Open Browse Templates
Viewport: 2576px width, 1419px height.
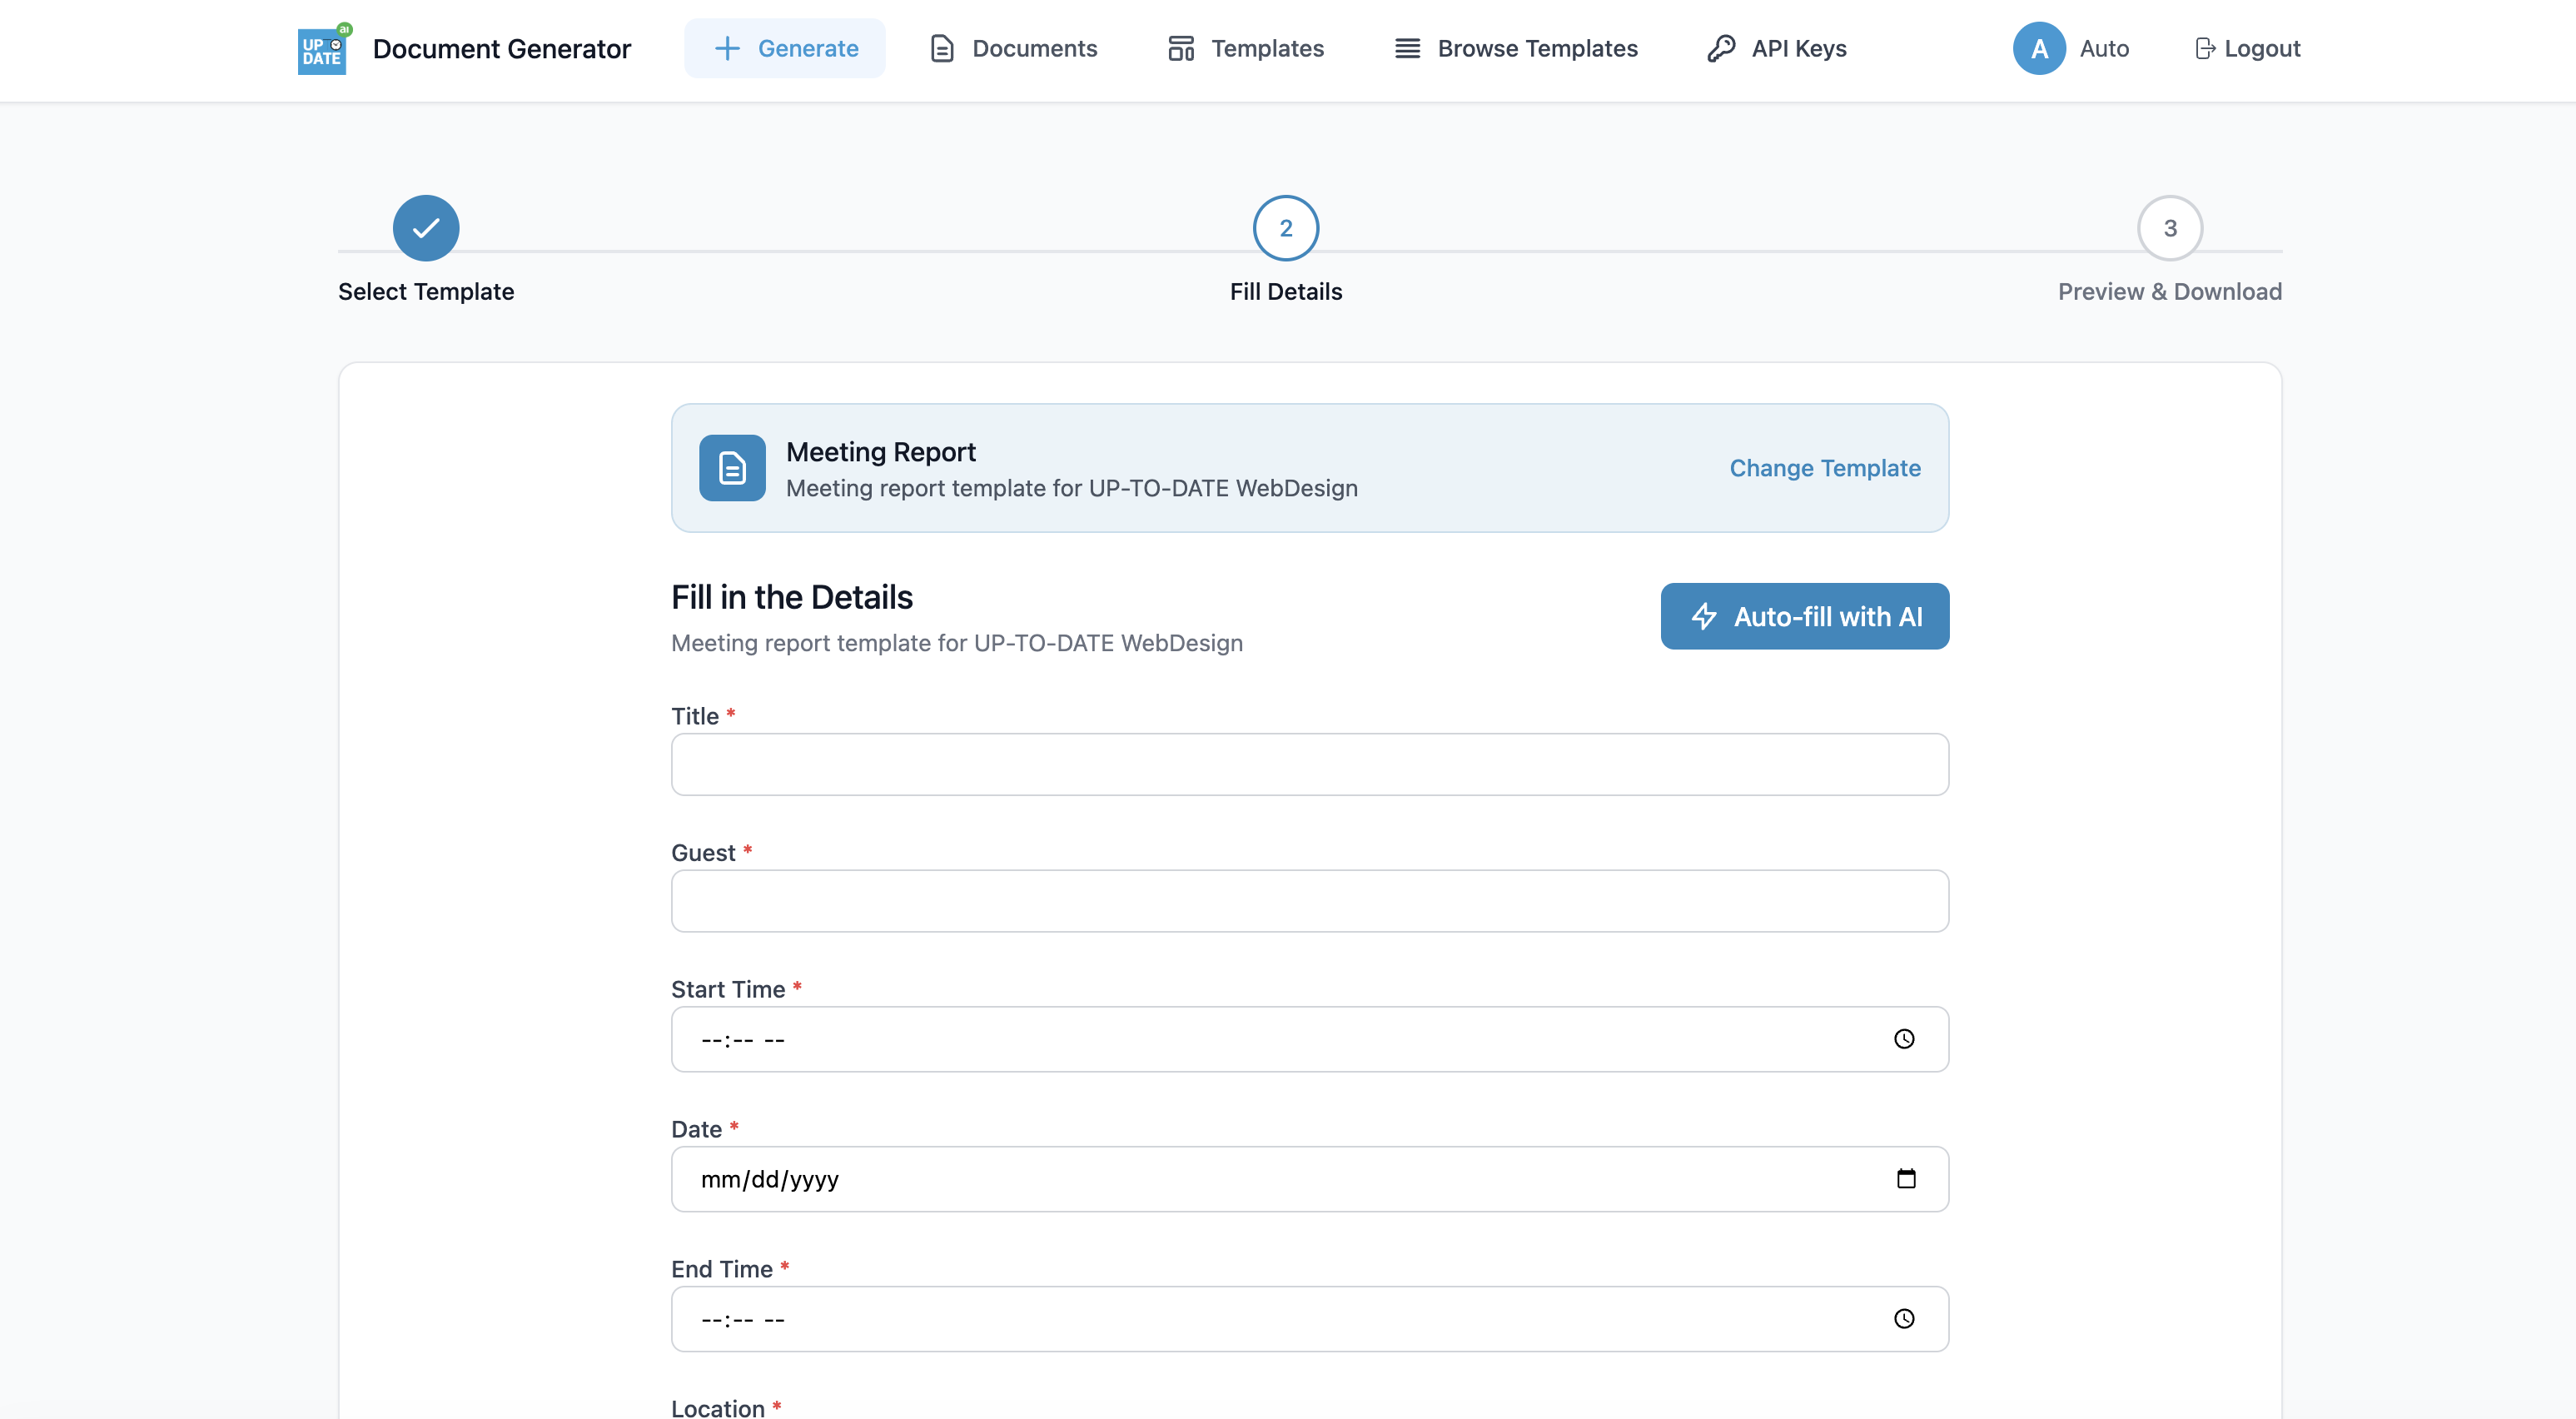1516,48
